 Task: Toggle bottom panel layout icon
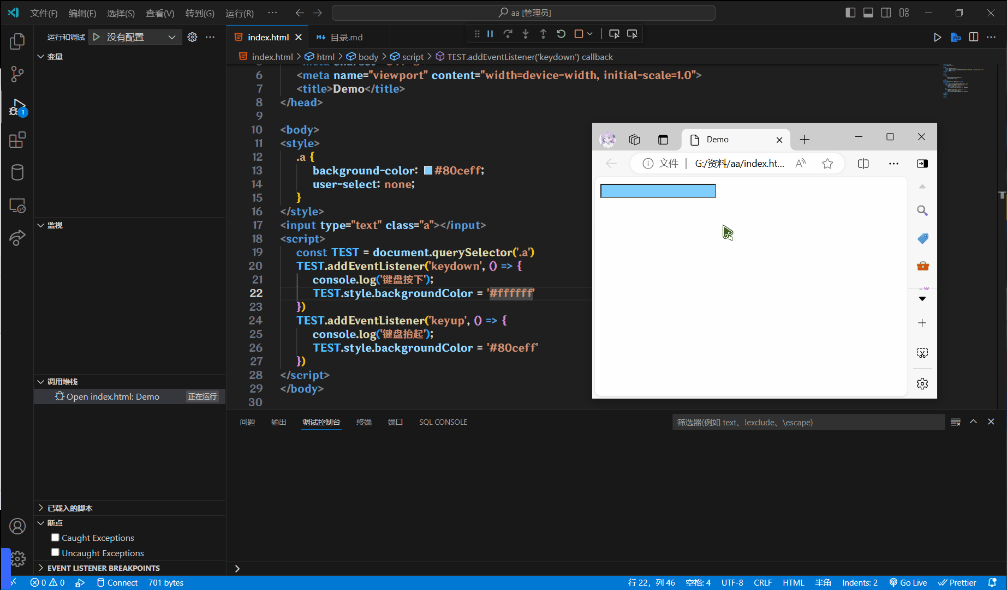[868, 13]
